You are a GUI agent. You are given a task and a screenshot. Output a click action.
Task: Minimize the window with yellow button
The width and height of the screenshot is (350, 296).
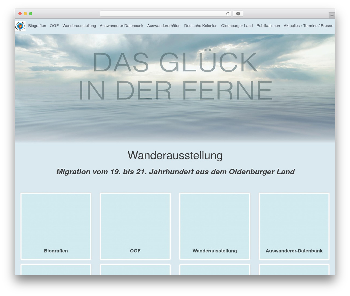pyautogui.click(x=25, y=14)
